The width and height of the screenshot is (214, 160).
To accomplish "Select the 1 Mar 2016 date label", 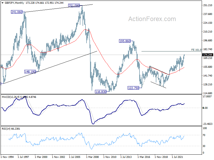I will [x=144, y=157].
